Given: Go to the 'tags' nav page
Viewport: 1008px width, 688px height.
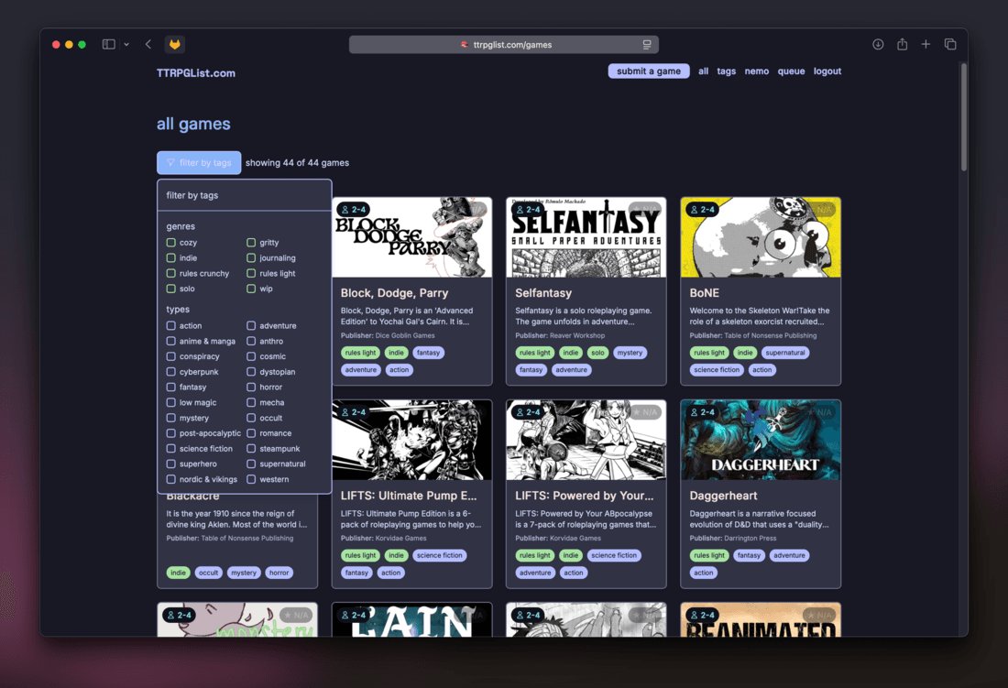Looking at the screenshot, I should click(727, 71).
